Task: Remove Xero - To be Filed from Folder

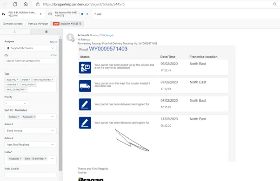Action: coord(46,159)
